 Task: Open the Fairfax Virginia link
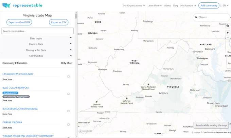coord(12,122)
